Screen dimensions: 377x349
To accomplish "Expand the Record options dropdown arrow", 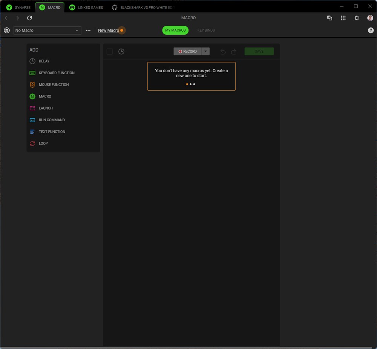I will (205, 52).
